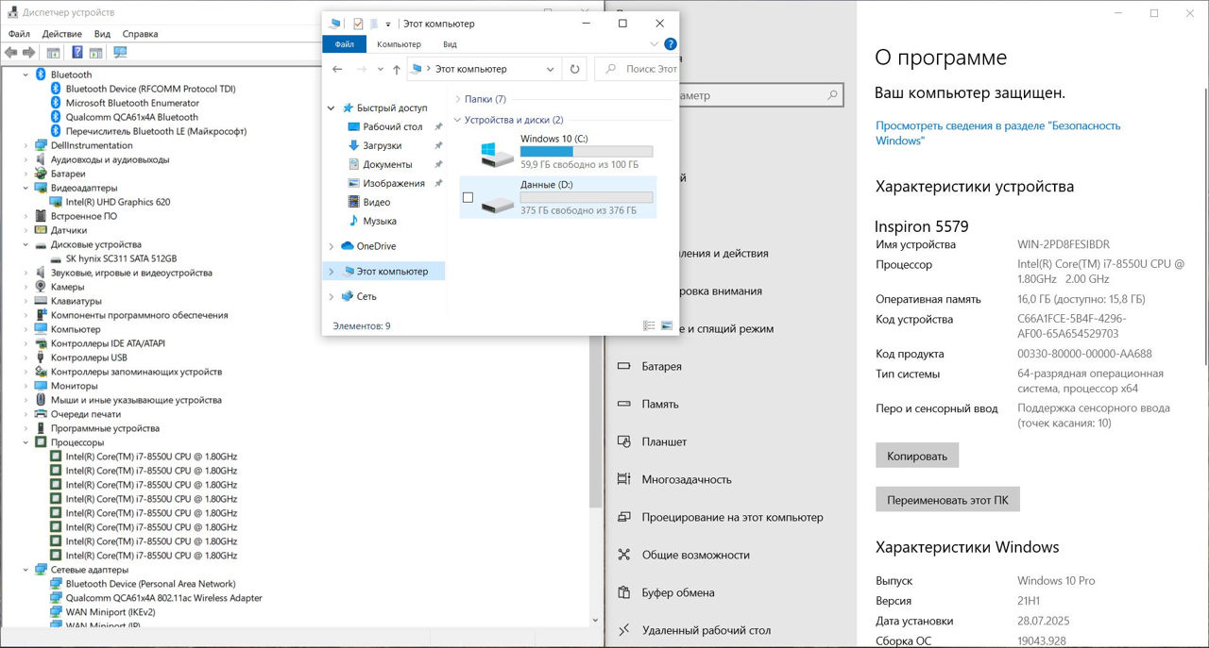Click the blue Explorer help question mark

click(x=670, y=44)
